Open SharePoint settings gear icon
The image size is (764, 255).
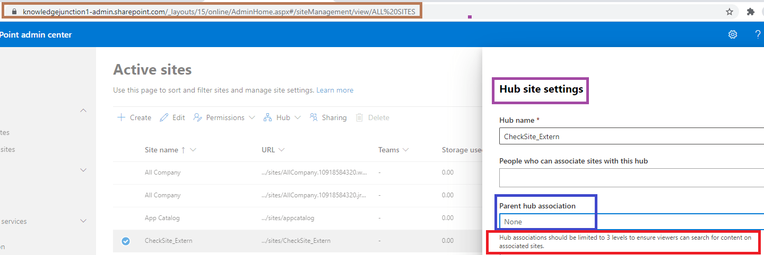(733, 34)
